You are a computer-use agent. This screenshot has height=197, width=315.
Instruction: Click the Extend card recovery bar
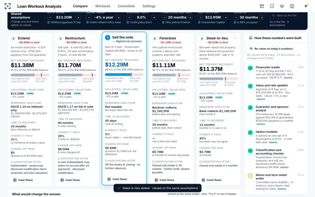30,75
